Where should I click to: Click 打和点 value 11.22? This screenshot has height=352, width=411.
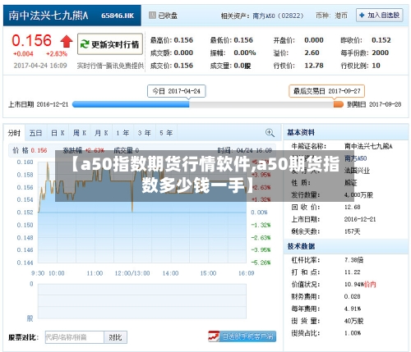(x=353, y=272)
